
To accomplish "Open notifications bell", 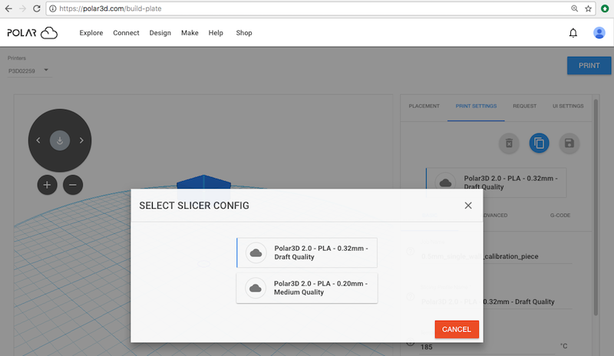I will click(573, 33).
